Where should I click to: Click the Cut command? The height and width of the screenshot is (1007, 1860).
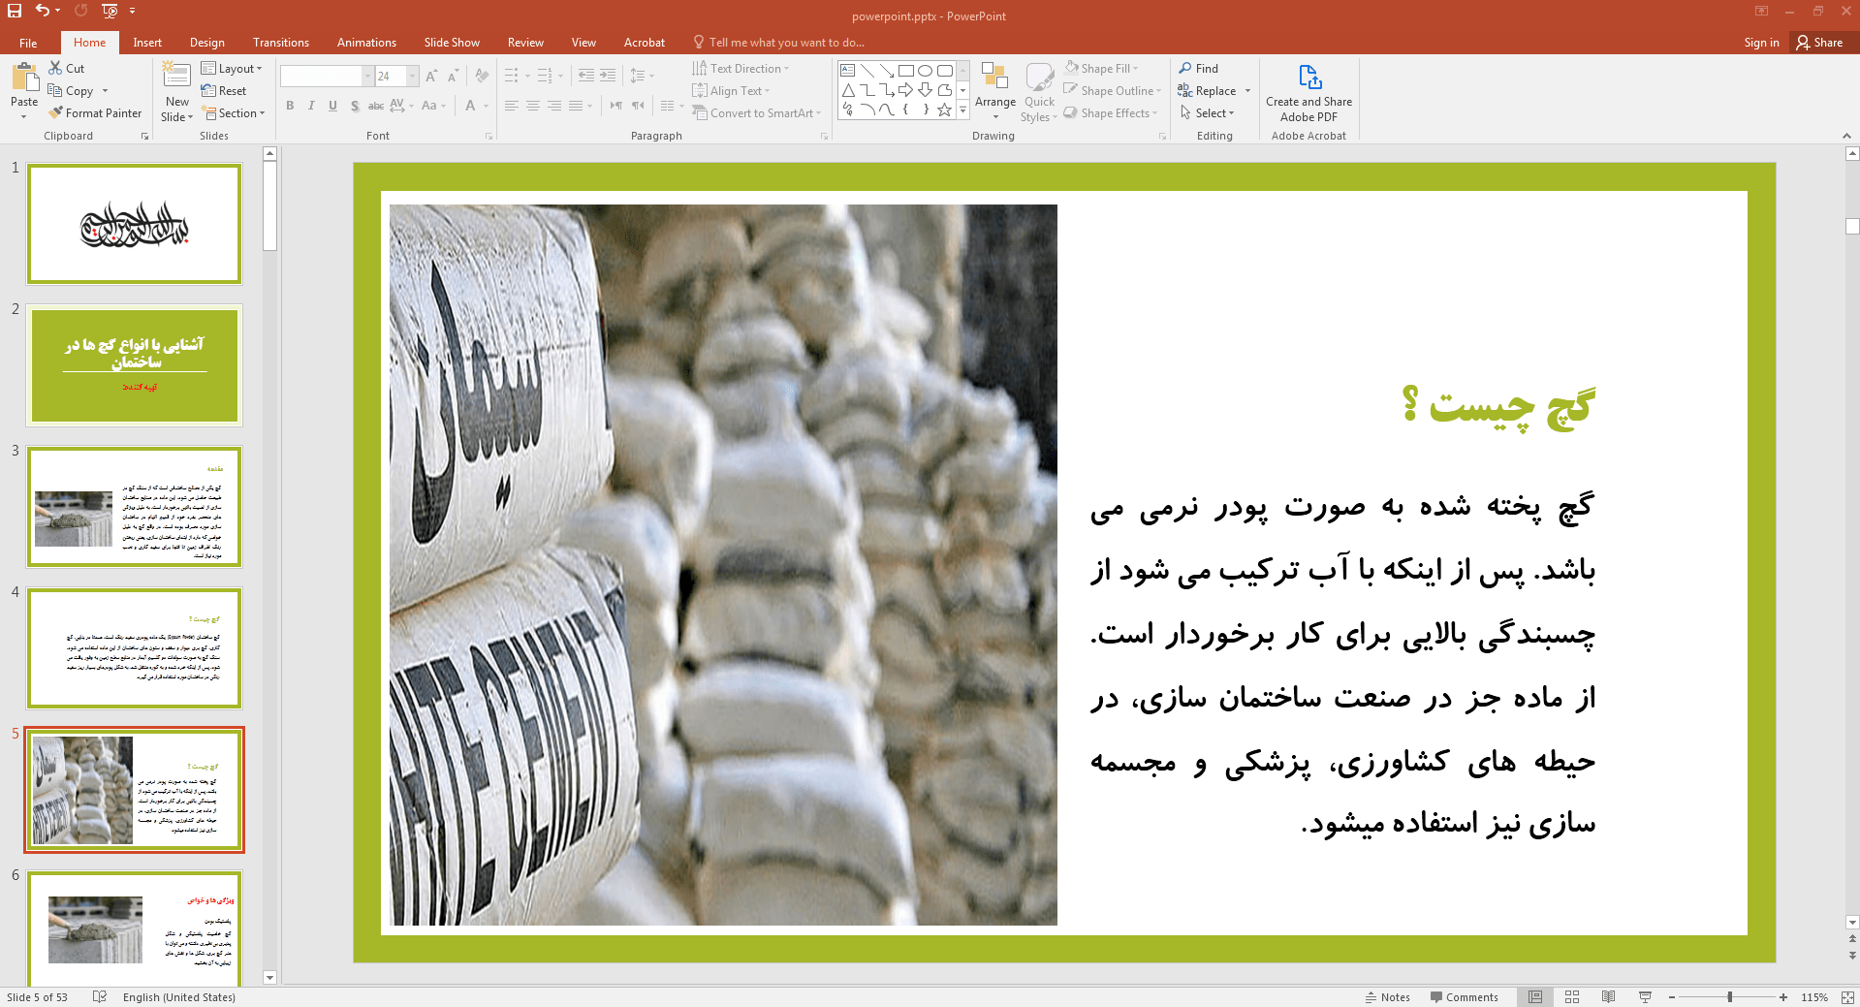click(x=67, y=69)
